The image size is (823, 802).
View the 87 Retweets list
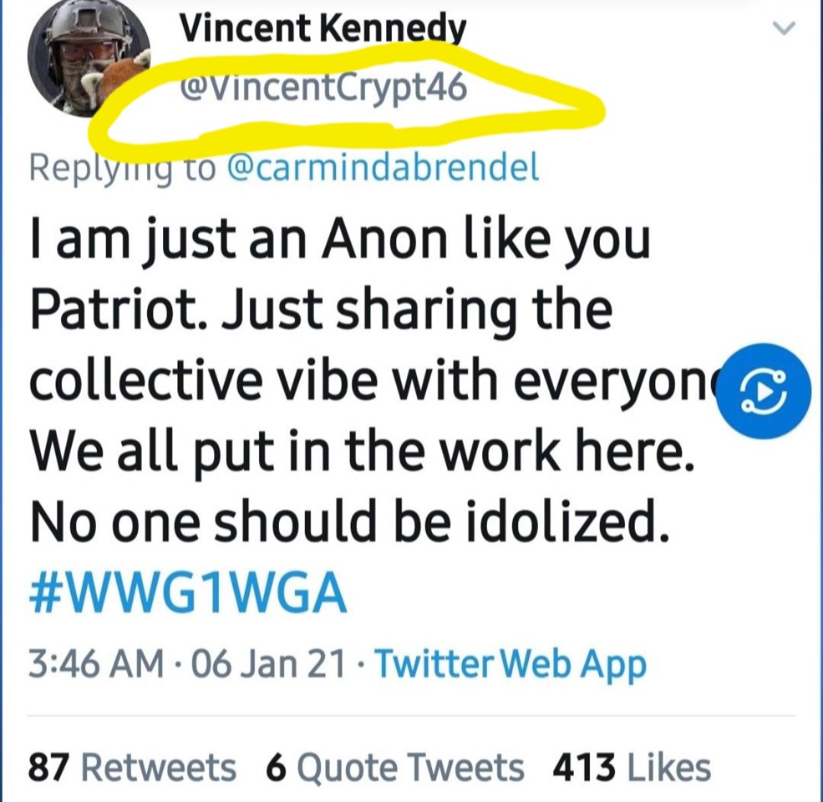(132, 767)
